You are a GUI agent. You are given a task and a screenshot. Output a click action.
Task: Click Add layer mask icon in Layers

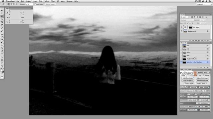196,41
